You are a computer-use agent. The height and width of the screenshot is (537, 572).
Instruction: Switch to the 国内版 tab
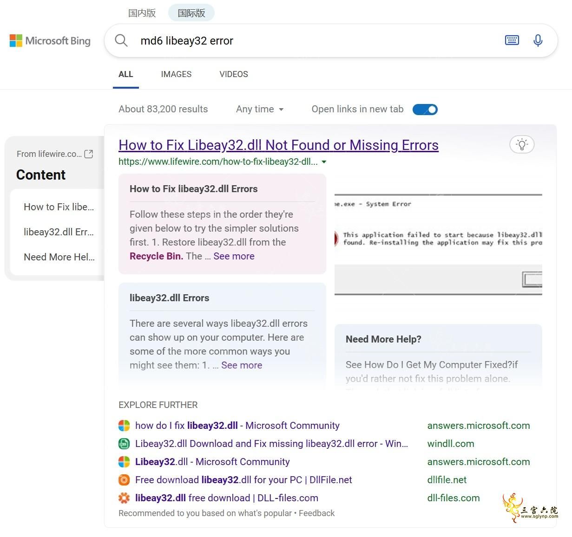(x=142, y=13)
